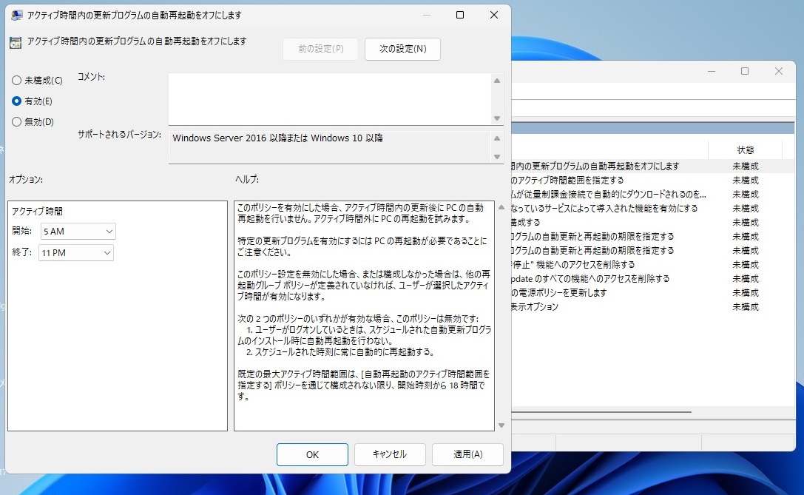Click the 次の設定 button
Viewport: 804px width, 495px height.
click(x=402, y=49)
